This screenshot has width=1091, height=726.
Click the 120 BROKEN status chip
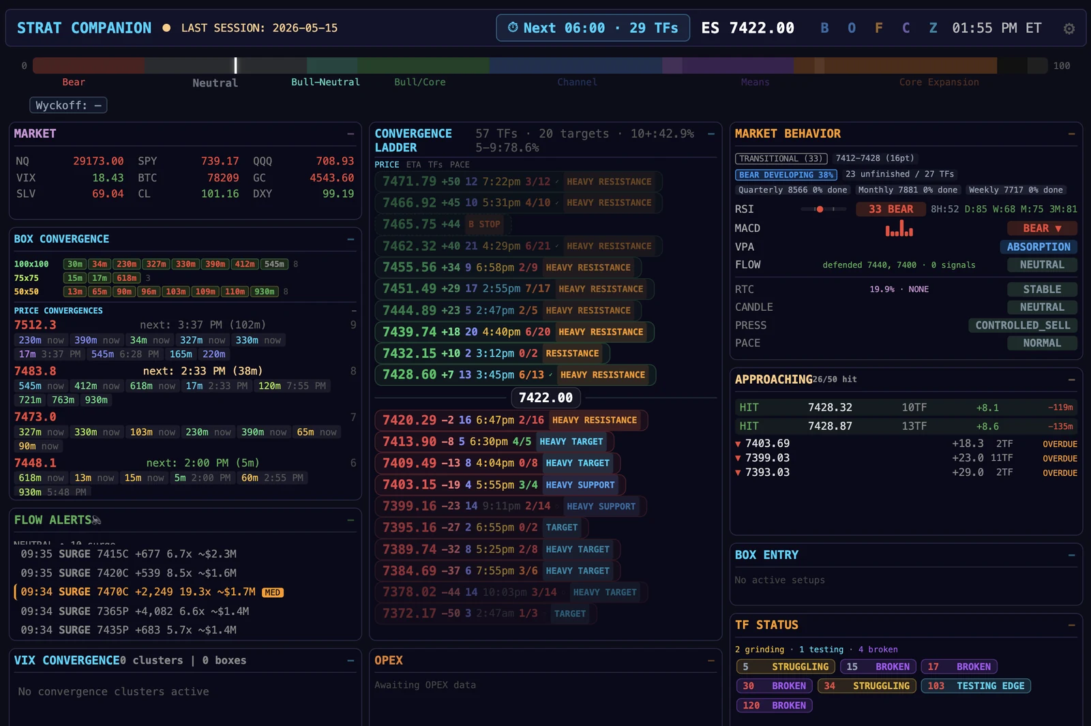point(774,706)
